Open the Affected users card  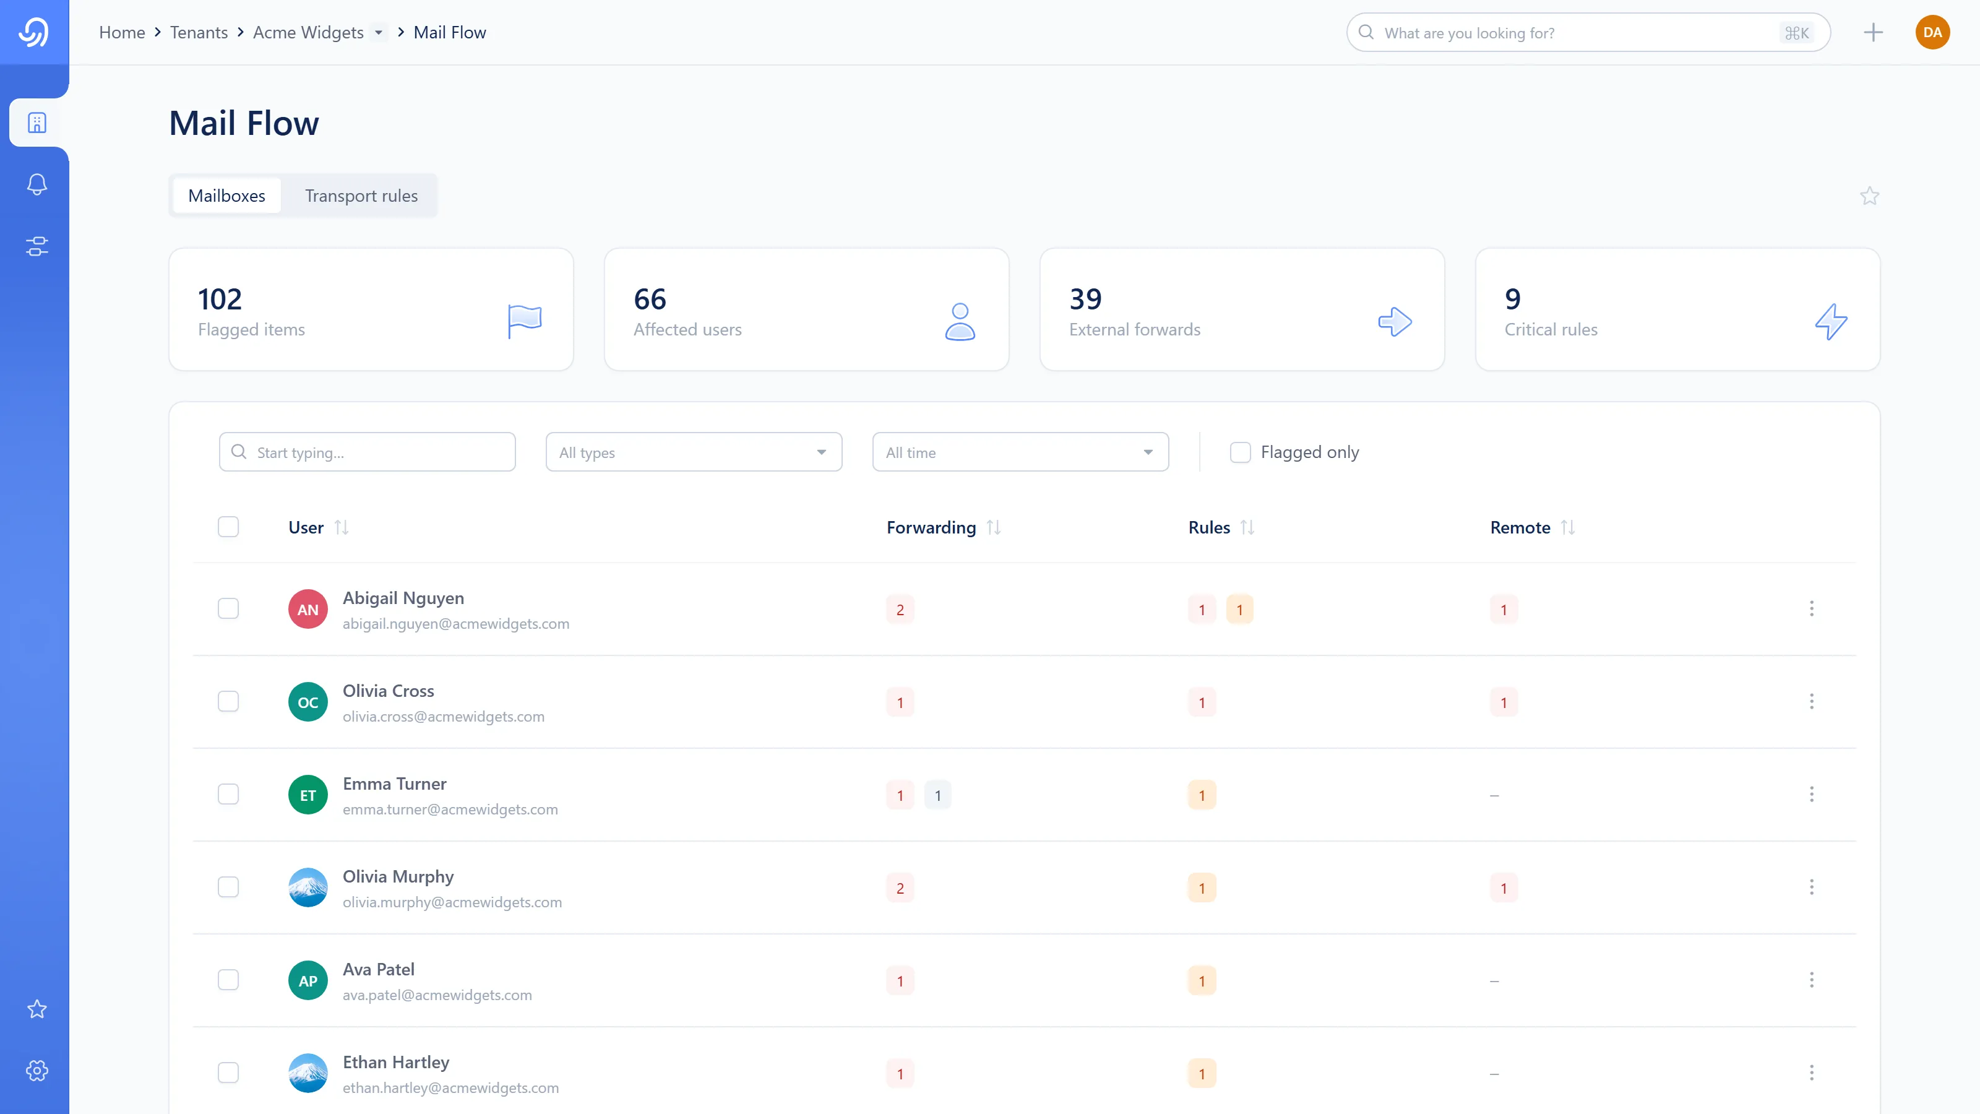(x=807, y=310)
